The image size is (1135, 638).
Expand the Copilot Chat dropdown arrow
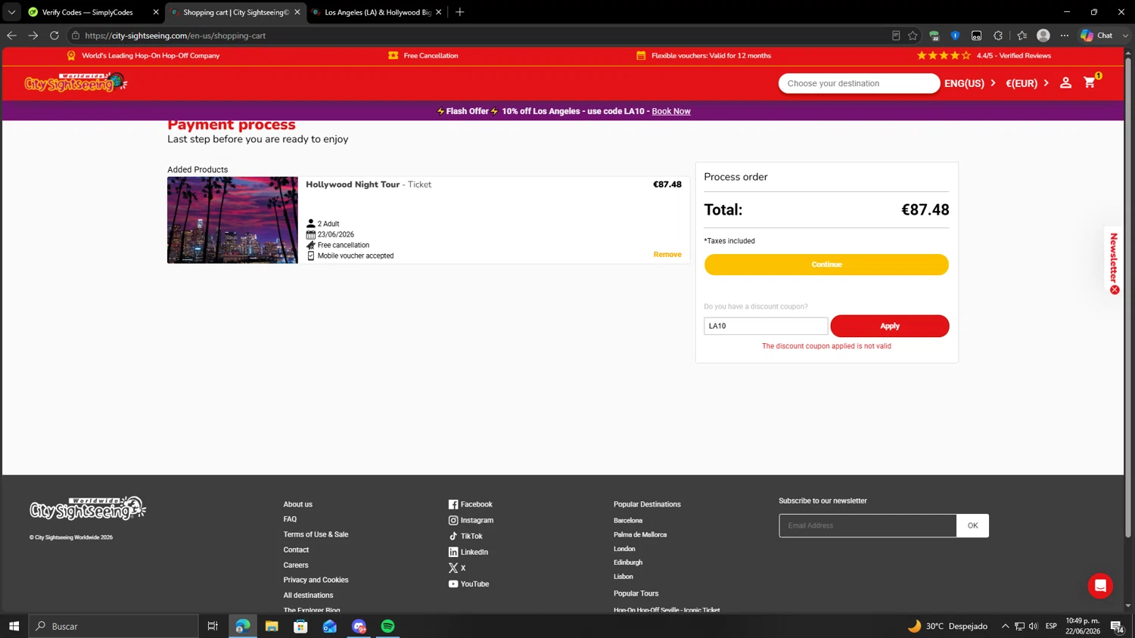coord(1125,36)
